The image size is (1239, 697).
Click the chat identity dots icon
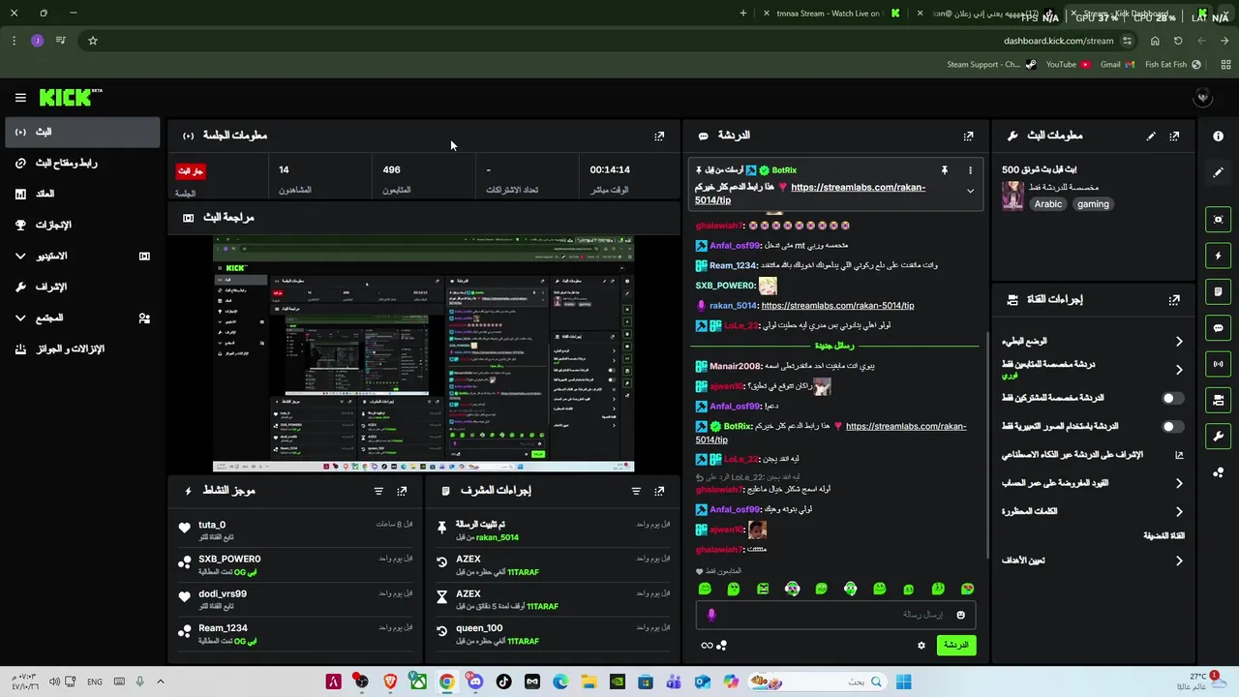pos(721,646)
